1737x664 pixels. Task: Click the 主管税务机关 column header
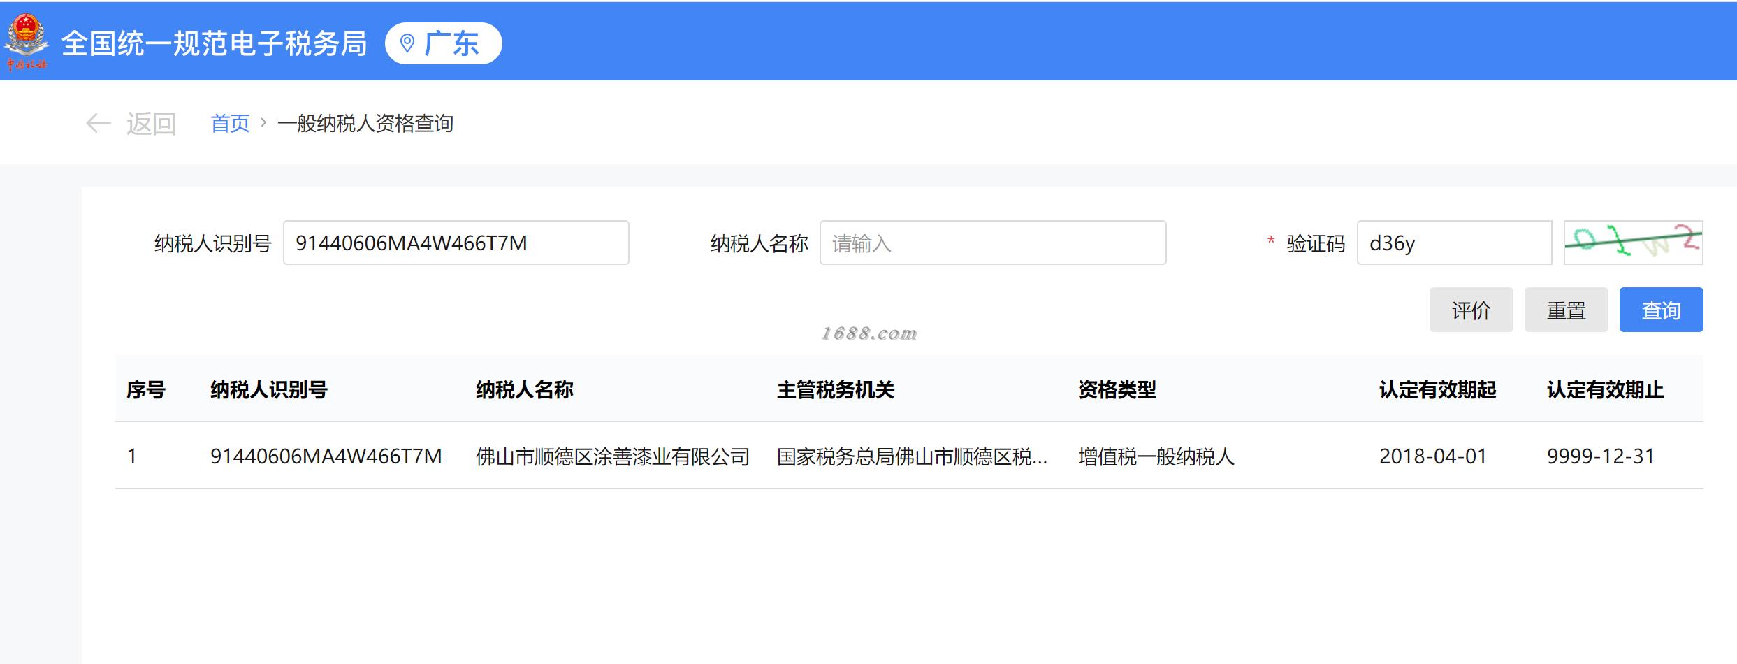coord(836,389)
